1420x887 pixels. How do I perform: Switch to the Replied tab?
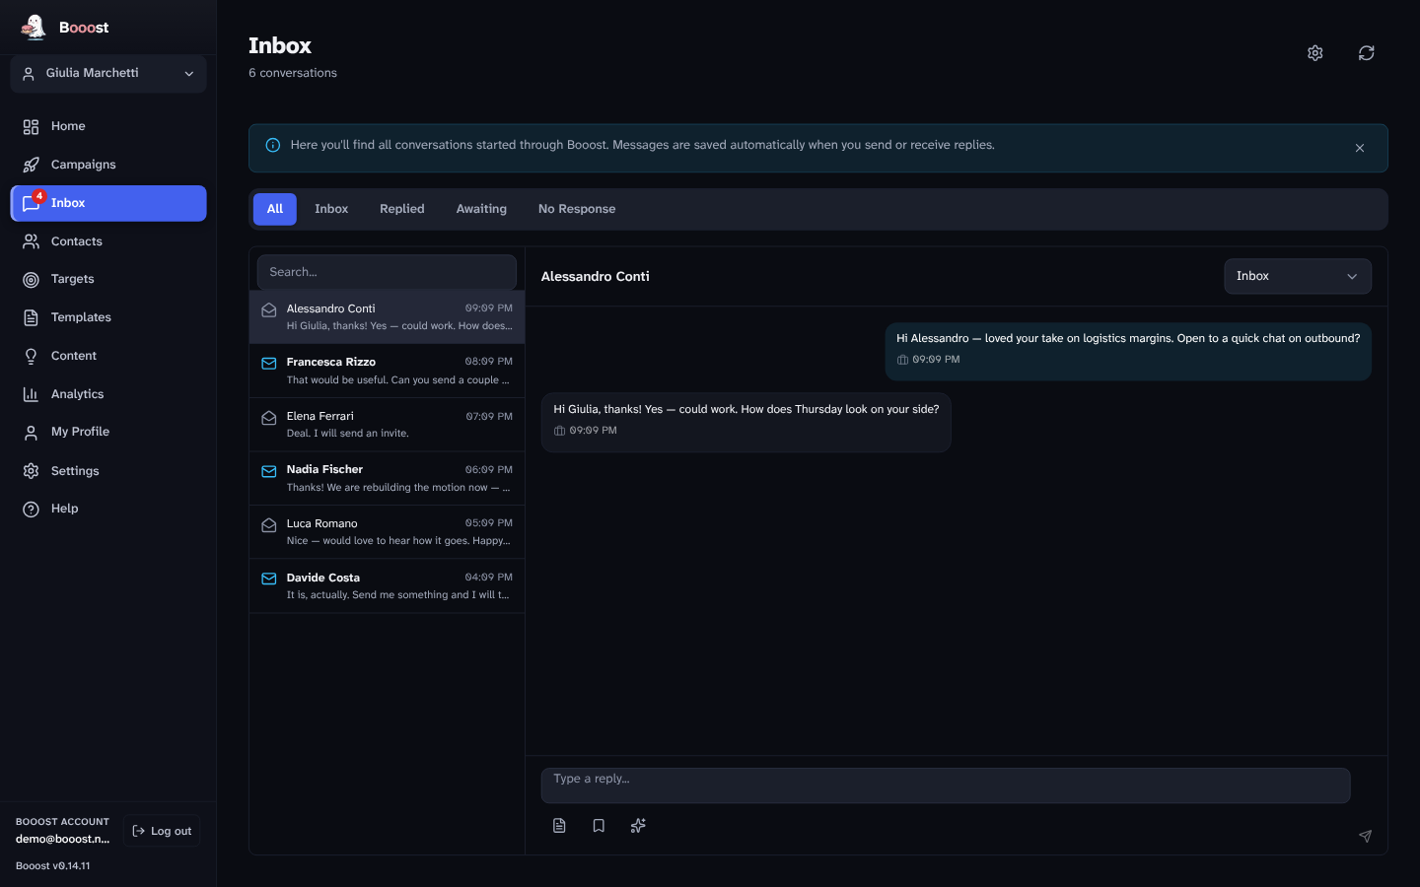402,209
